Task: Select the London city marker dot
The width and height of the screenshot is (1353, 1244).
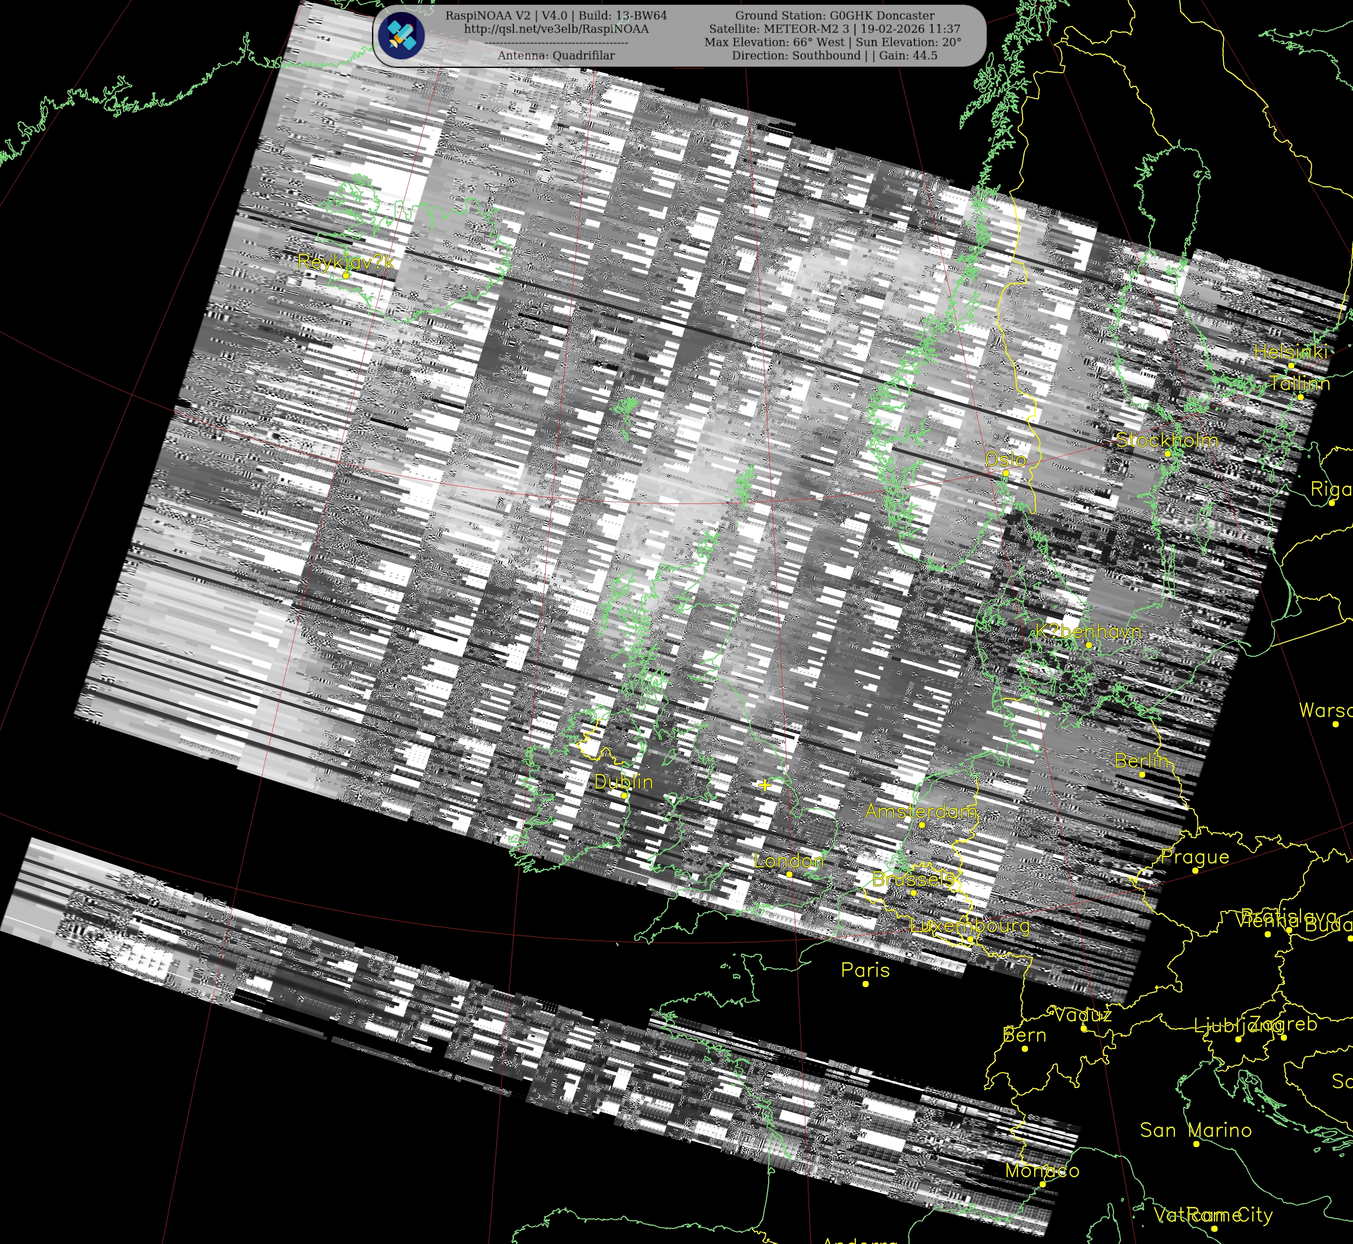Action: tap(789, 874)
